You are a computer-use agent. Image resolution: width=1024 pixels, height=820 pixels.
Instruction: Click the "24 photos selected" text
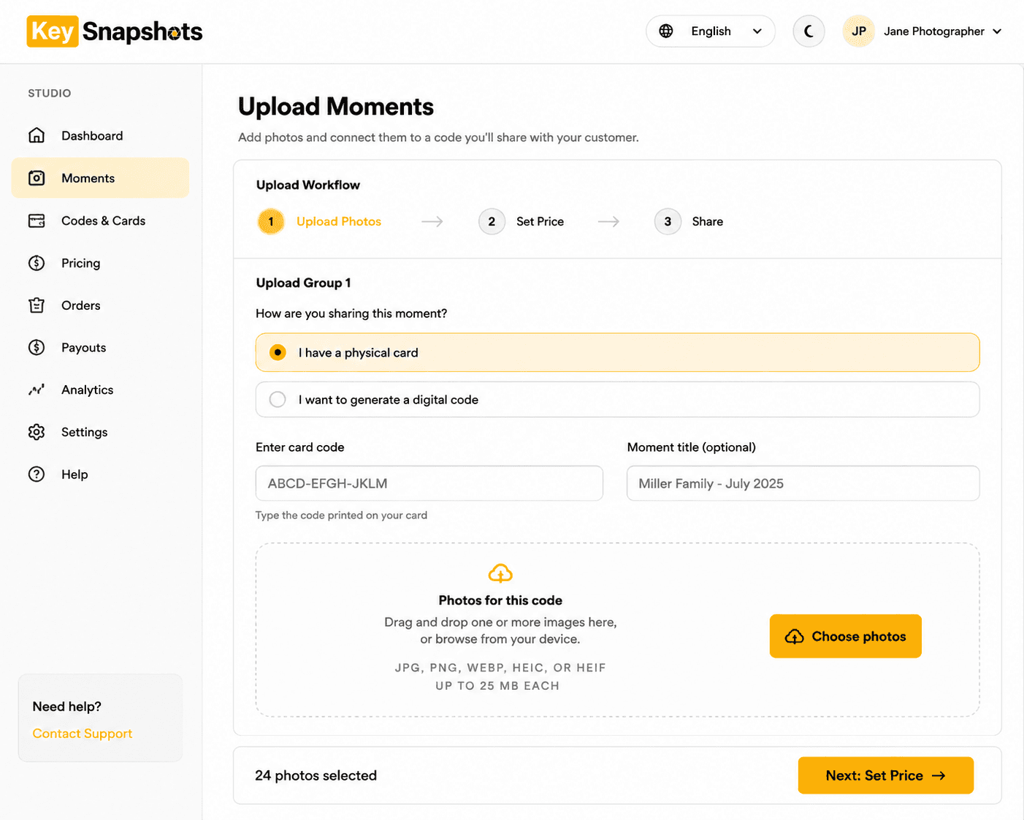point(316,775)
